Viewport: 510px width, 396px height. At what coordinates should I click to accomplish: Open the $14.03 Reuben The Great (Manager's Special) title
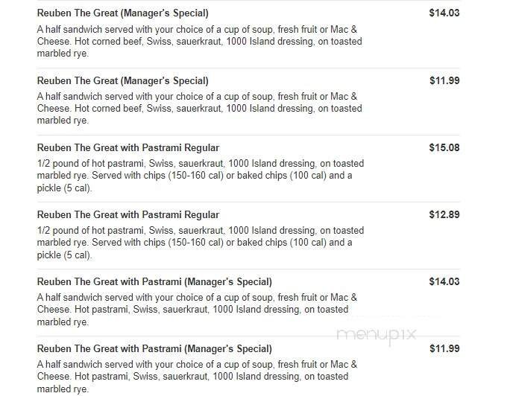click(x=122, y=13)
